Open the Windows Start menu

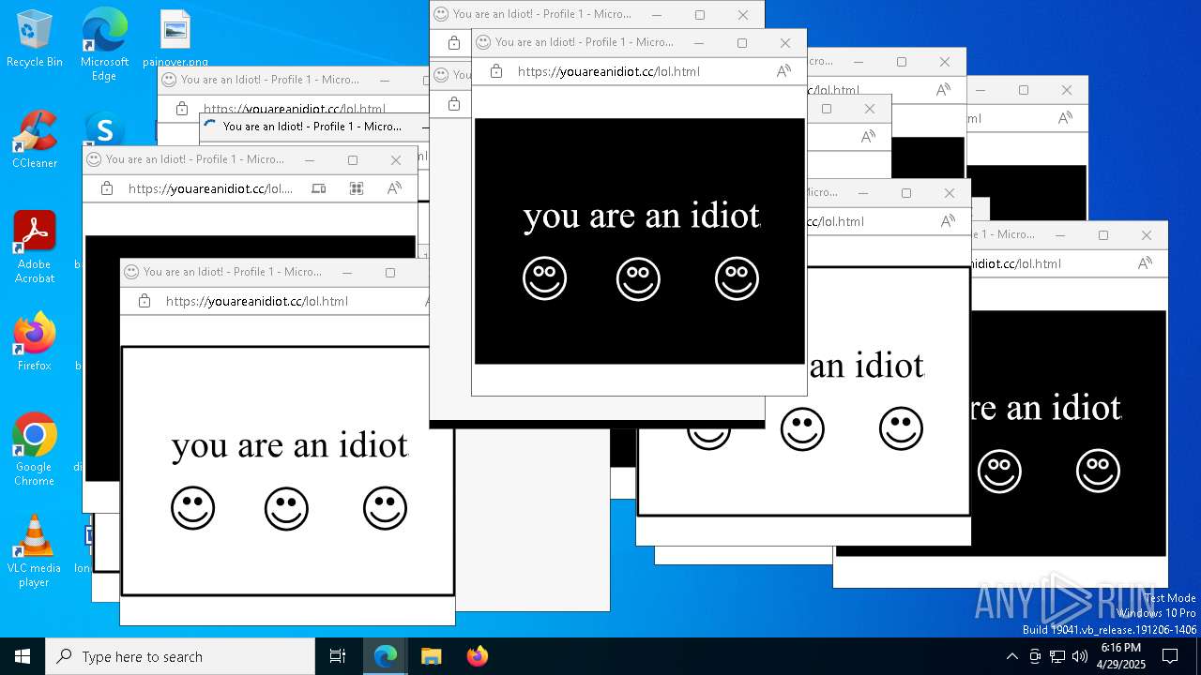pos(23,656)
